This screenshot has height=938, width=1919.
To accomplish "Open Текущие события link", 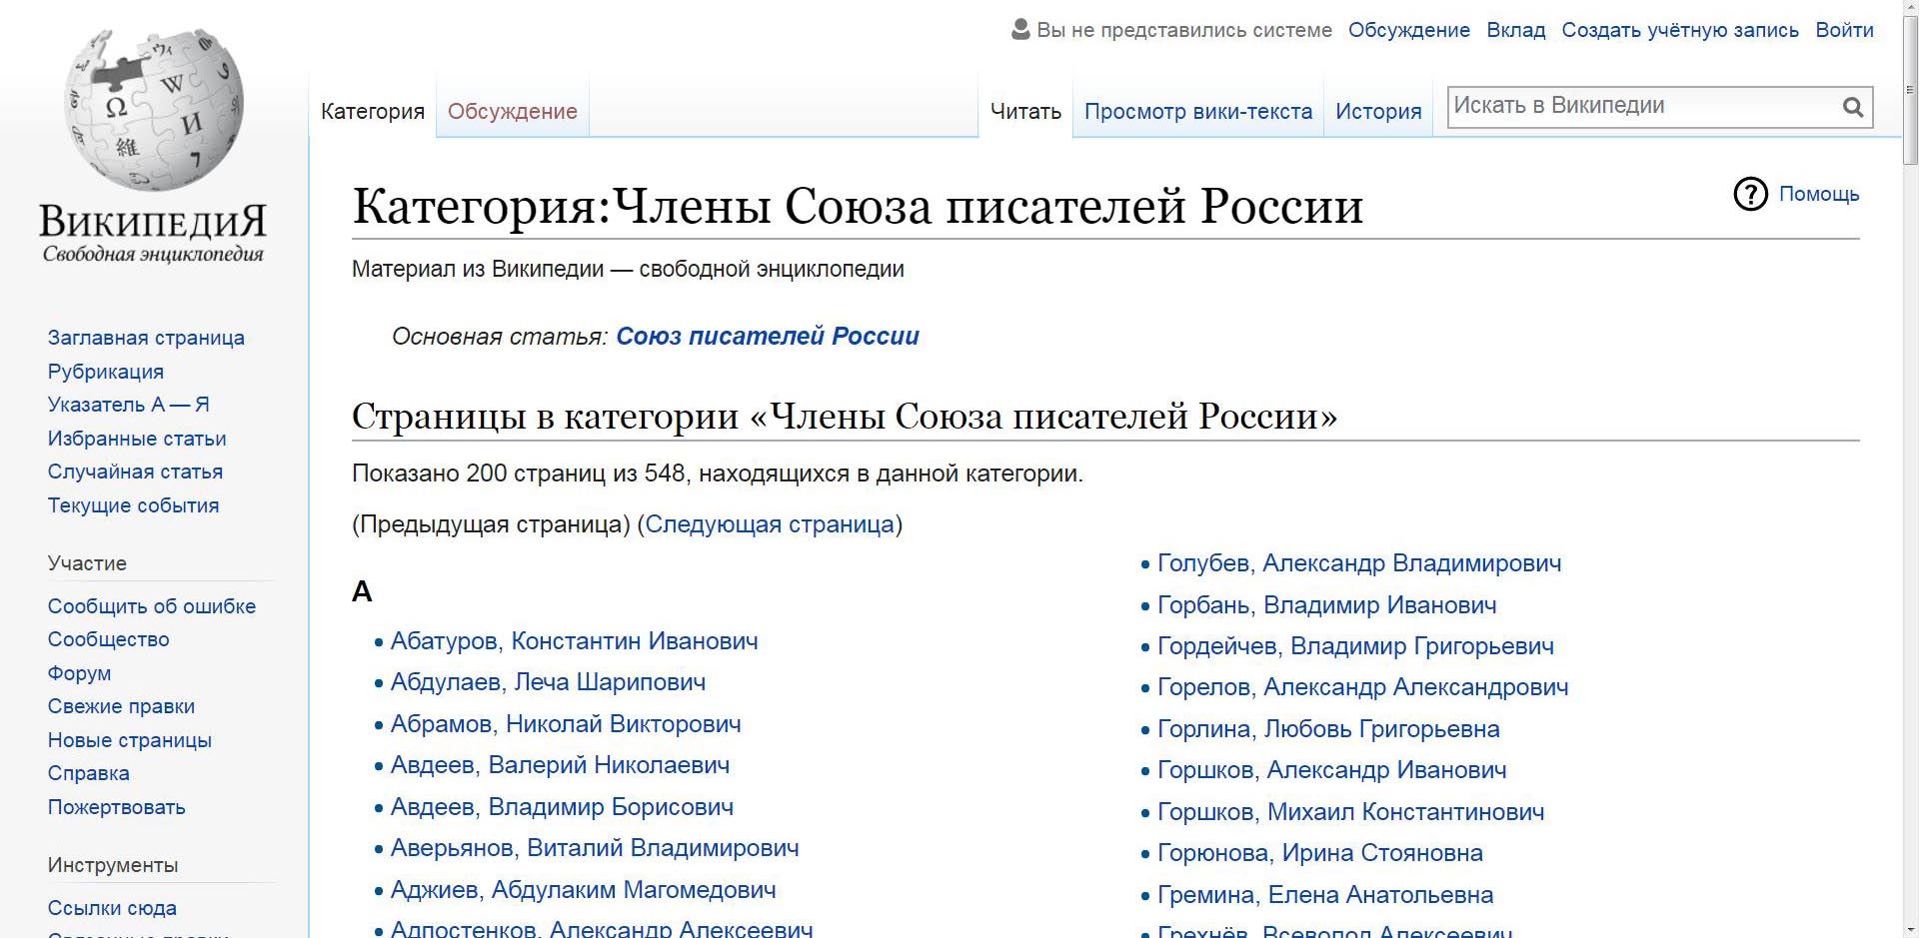I will (133, 505).
